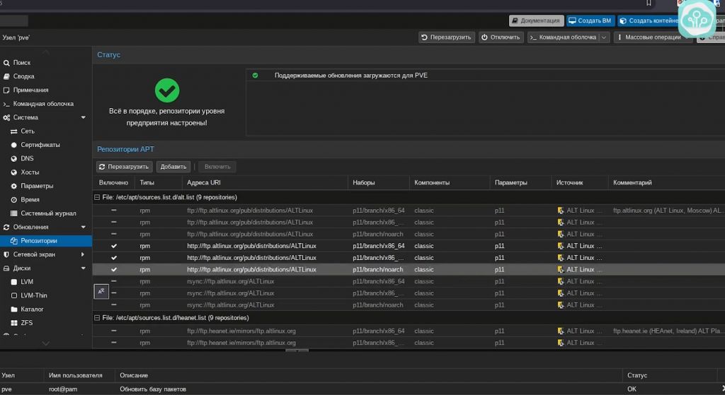Open the Сертификаты section
This screenshot has height=395, width=725.
40,145
